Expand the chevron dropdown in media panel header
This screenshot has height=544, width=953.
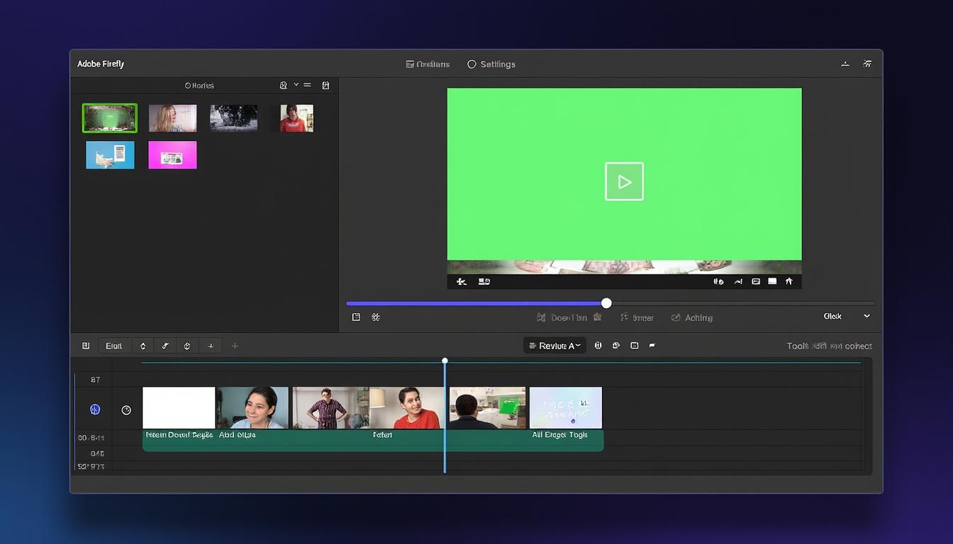point(296,85)
